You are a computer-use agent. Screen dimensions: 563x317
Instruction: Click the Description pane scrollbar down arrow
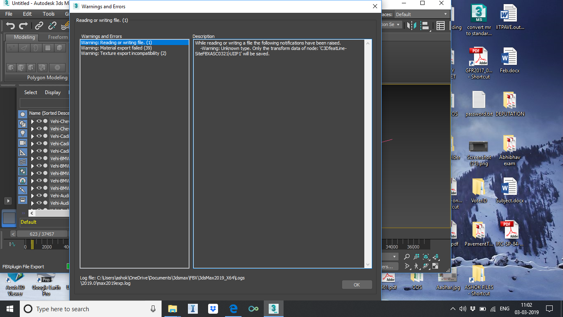pos(368,265)
